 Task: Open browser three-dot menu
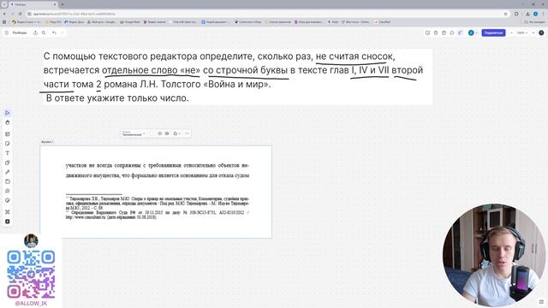(544, 14)
